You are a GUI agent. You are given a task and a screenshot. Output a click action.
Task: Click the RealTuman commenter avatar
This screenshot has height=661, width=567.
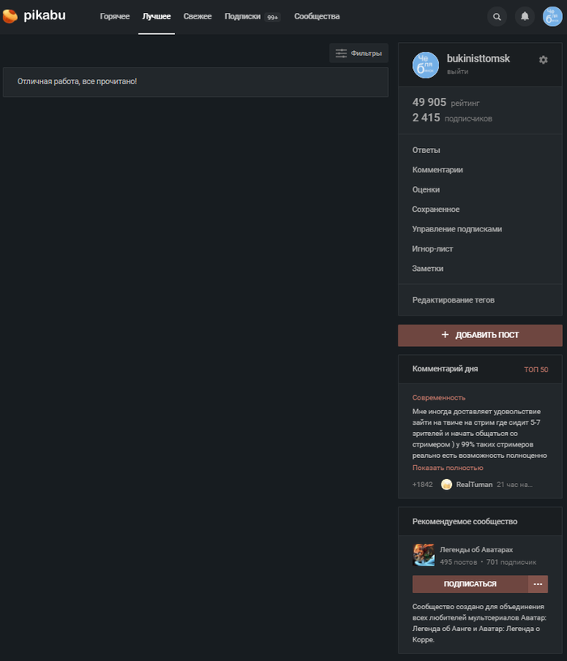[x=446, y=484]
